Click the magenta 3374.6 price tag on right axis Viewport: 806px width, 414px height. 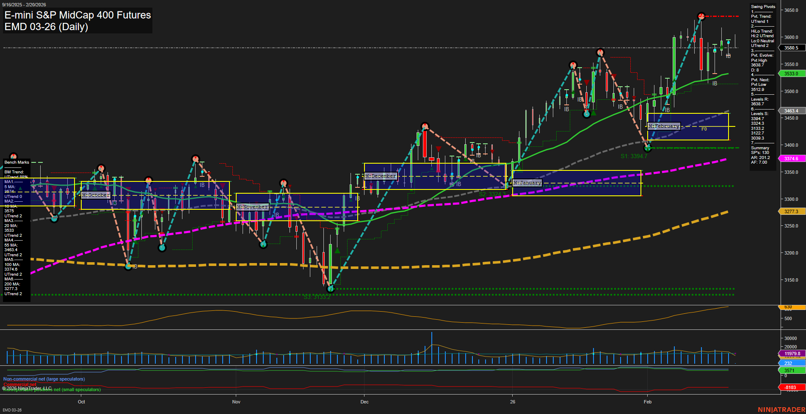791,158
